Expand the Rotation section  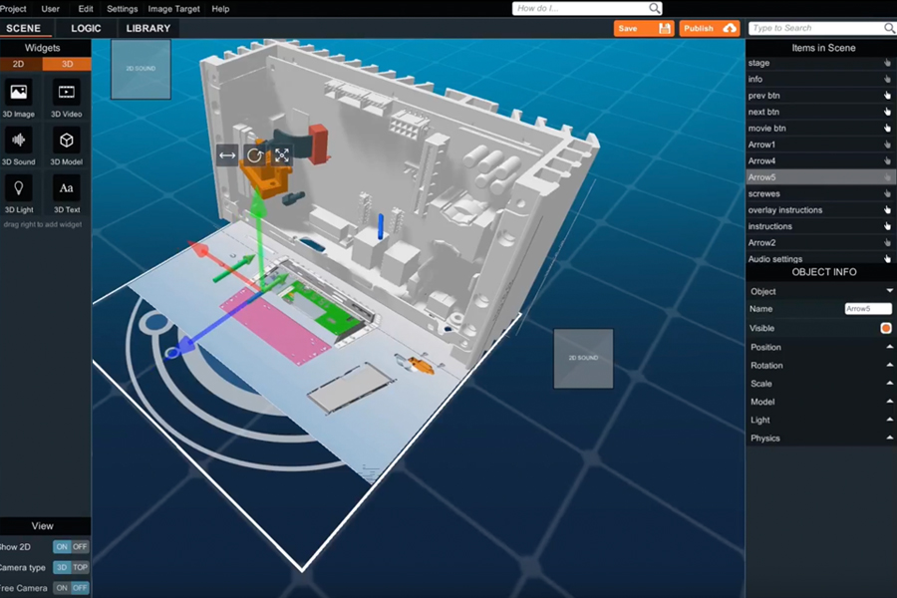[x=890, y=365]
